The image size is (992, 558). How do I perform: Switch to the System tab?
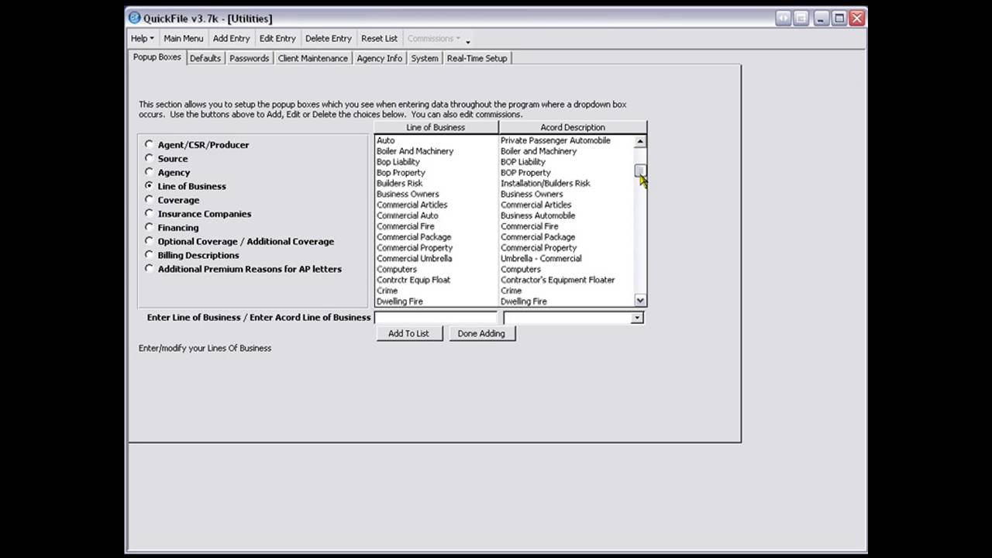click(x=425, y=58)
